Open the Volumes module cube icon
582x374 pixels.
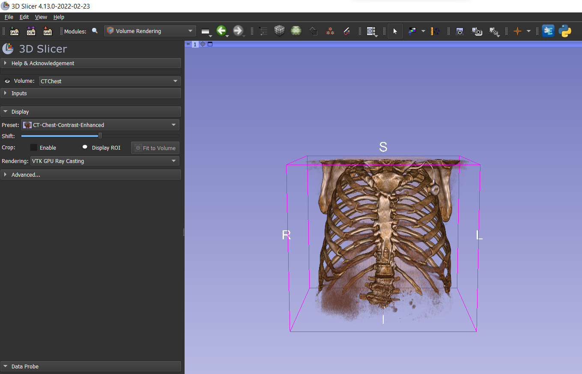click(x=279, y=31)
